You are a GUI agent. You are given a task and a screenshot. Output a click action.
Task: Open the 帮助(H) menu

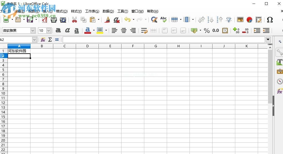coord(153,11)
